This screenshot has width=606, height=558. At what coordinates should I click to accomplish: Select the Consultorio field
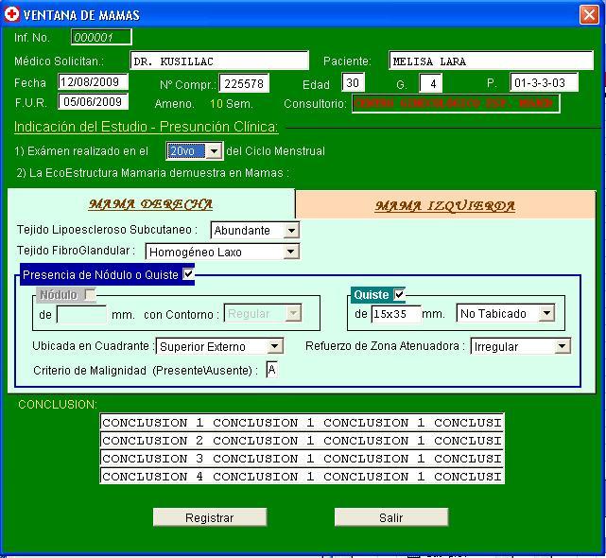[x=456, y=104]
